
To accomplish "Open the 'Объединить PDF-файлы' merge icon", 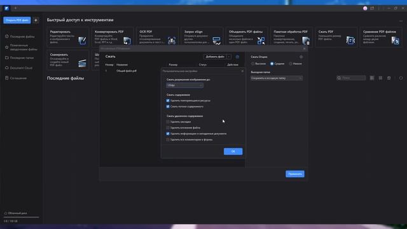I will (x=261, y=41).
